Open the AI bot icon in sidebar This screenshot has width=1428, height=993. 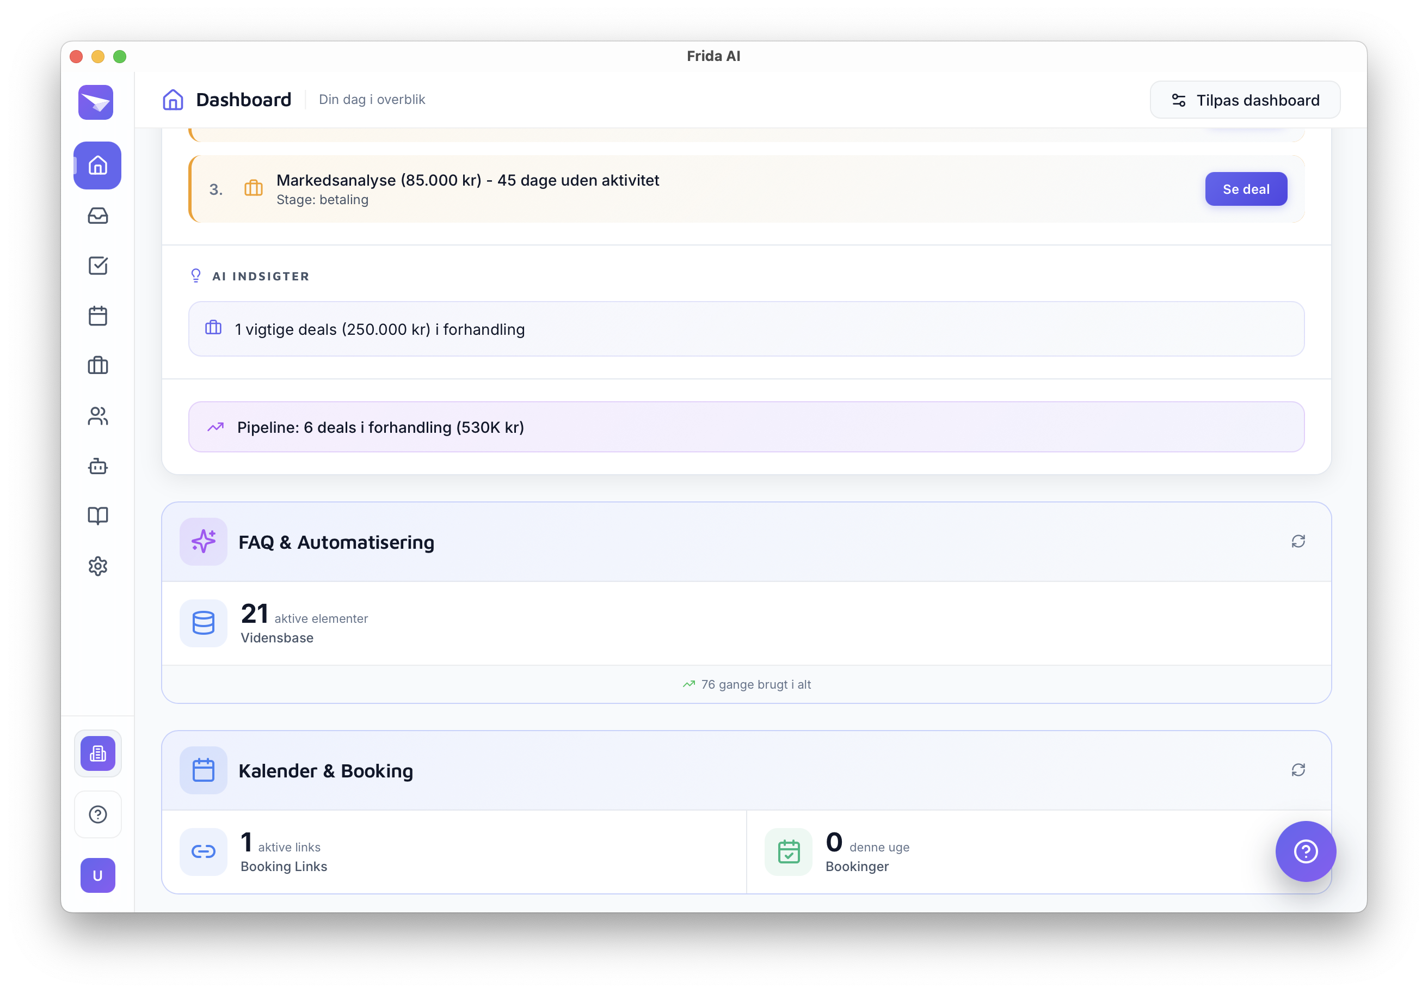97,466
